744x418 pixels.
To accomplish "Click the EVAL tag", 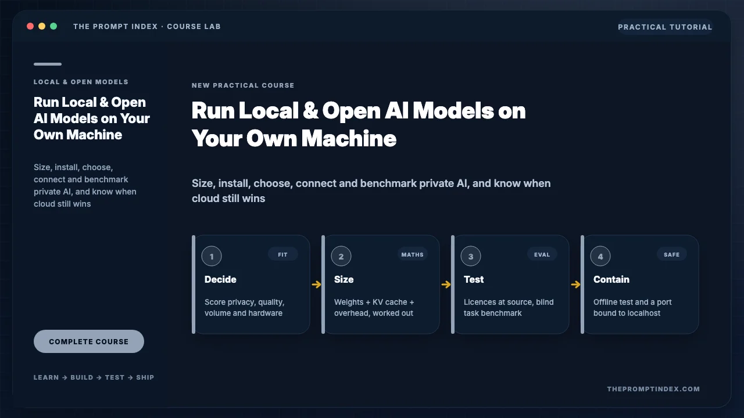I will click(x=542, y=254).
